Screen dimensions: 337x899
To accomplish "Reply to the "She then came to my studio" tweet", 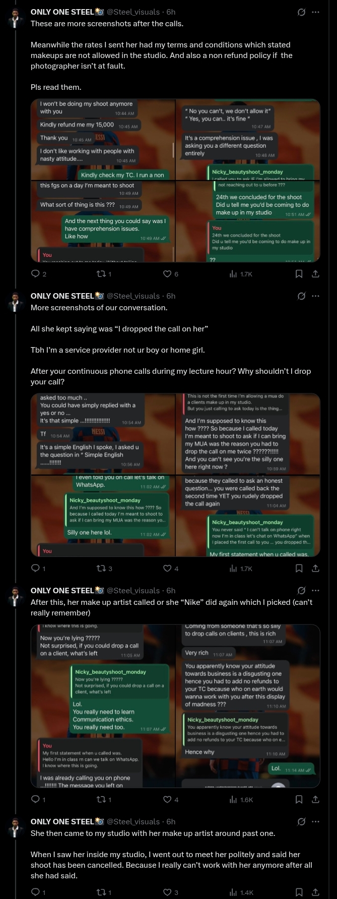I will point(36,892).
